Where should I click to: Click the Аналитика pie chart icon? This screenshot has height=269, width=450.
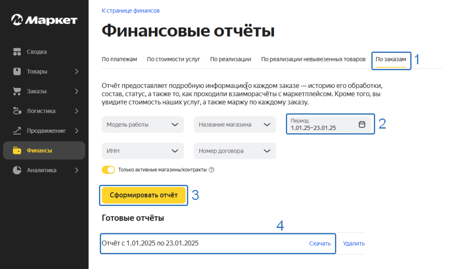[17, 170]
